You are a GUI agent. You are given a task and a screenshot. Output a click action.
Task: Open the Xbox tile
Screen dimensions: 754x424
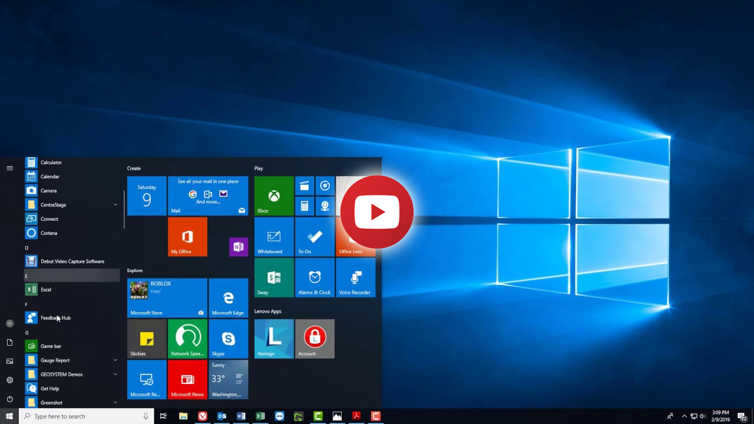(274, 196)
